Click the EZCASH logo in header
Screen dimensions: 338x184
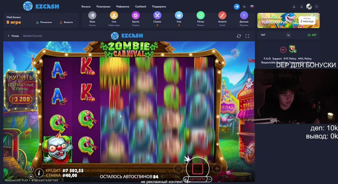point(41,6)
